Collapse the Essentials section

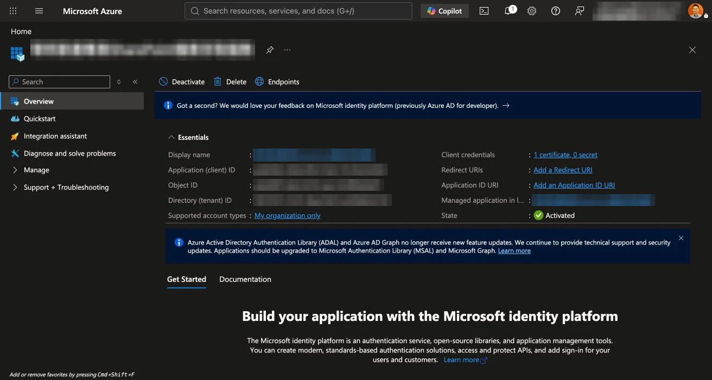171,138
